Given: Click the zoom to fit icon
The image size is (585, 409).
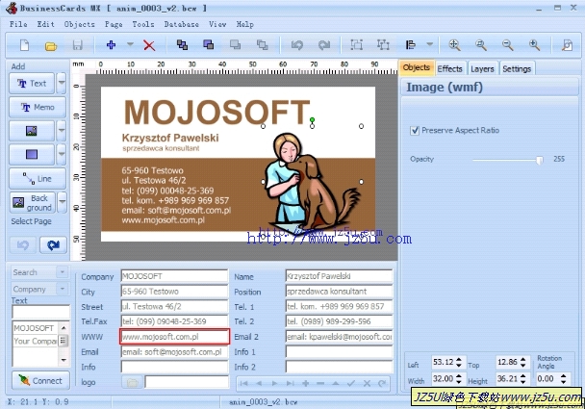Looking at the screenshot, I should 454,45.
